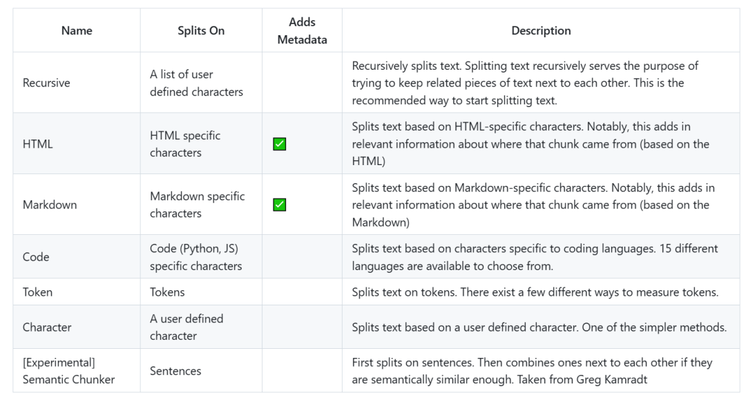The width and height of the screenshot is (746, 400).
Task: Click the "Sentences" cell
Action: (175, 371)
